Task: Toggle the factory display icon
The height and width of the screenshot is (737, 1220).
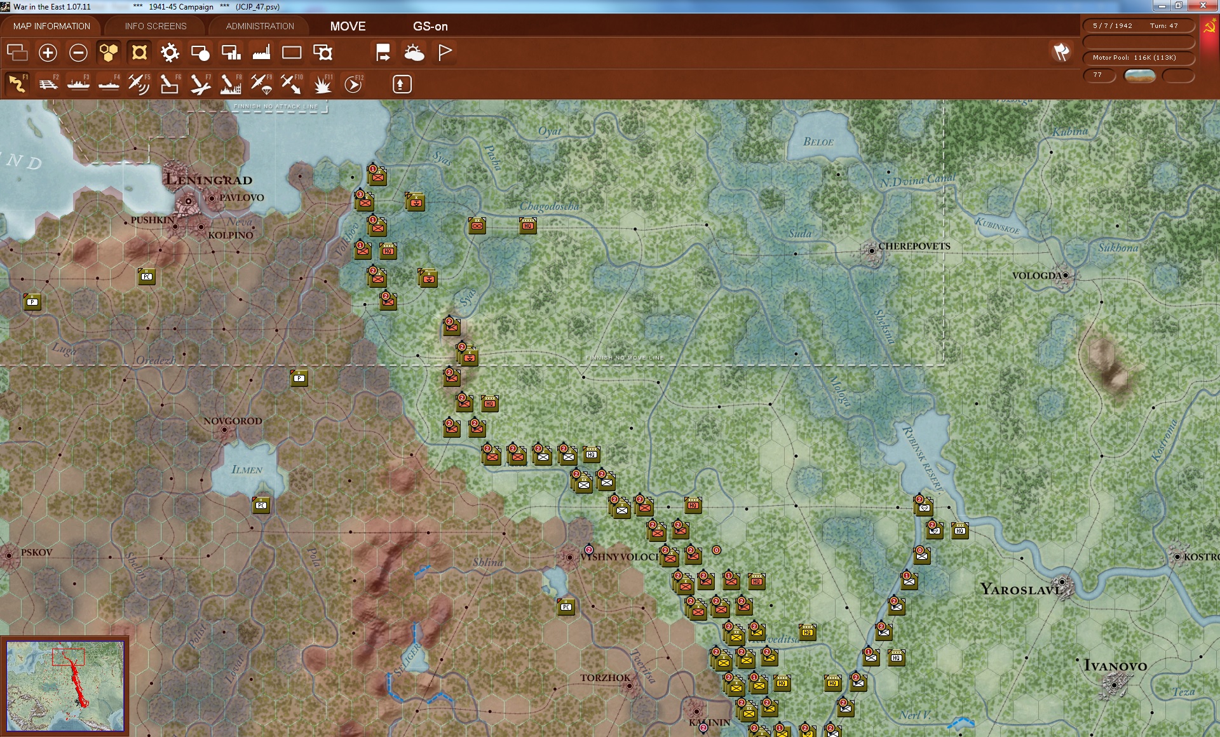Action: point(261,53)
